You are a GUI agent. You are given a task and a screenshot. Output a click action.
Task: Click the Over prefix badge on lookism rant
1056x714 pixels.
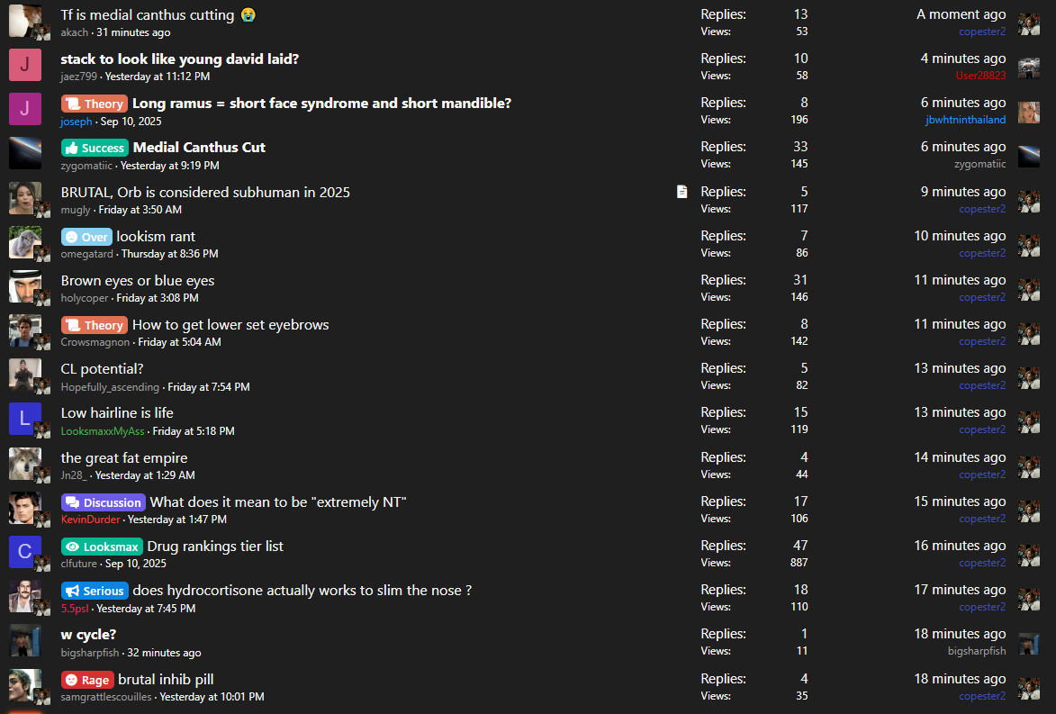click(86, 237)
